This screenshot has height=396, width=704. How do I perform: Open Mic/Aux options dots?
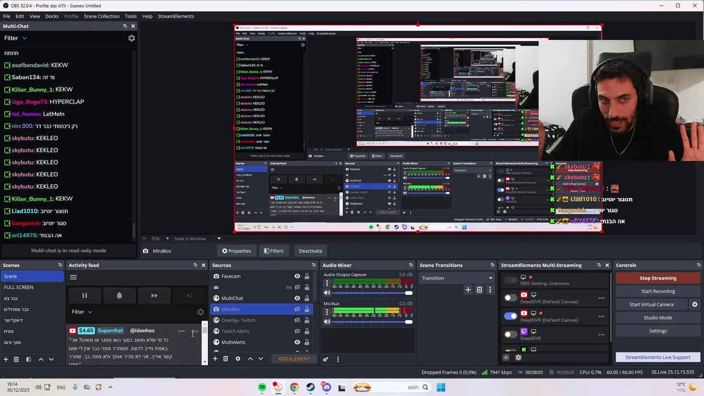327,312
